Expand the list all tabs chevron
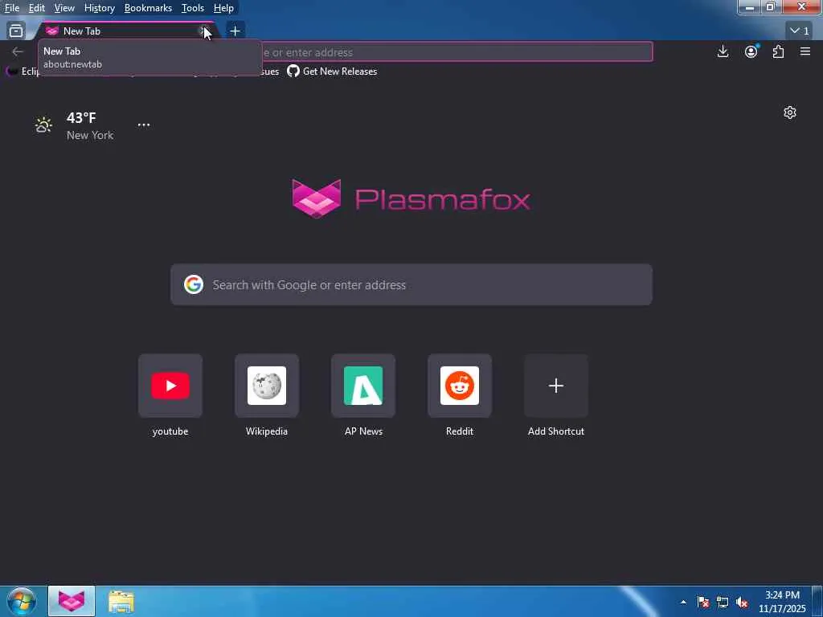 click(800, 31)
